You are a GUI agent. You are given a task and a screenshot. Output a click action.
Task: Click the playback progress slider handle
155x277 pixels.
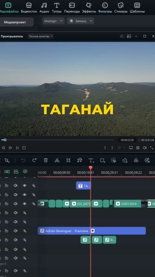pyautogui.click(x=5, y=140)
